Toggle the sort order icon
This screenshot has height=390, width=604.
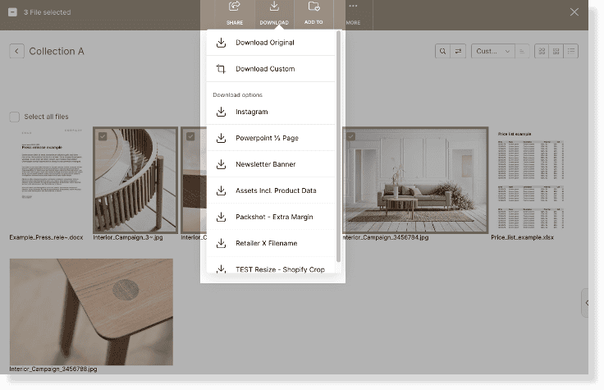[x=522, y=51]
